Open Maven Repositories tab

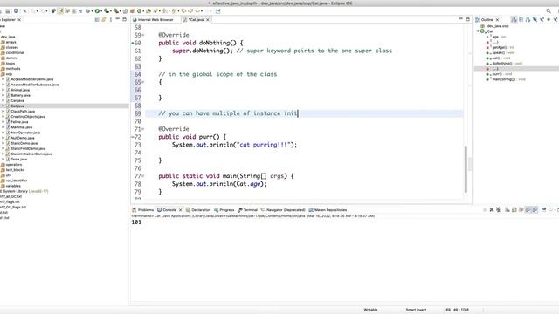coord(328,210)
